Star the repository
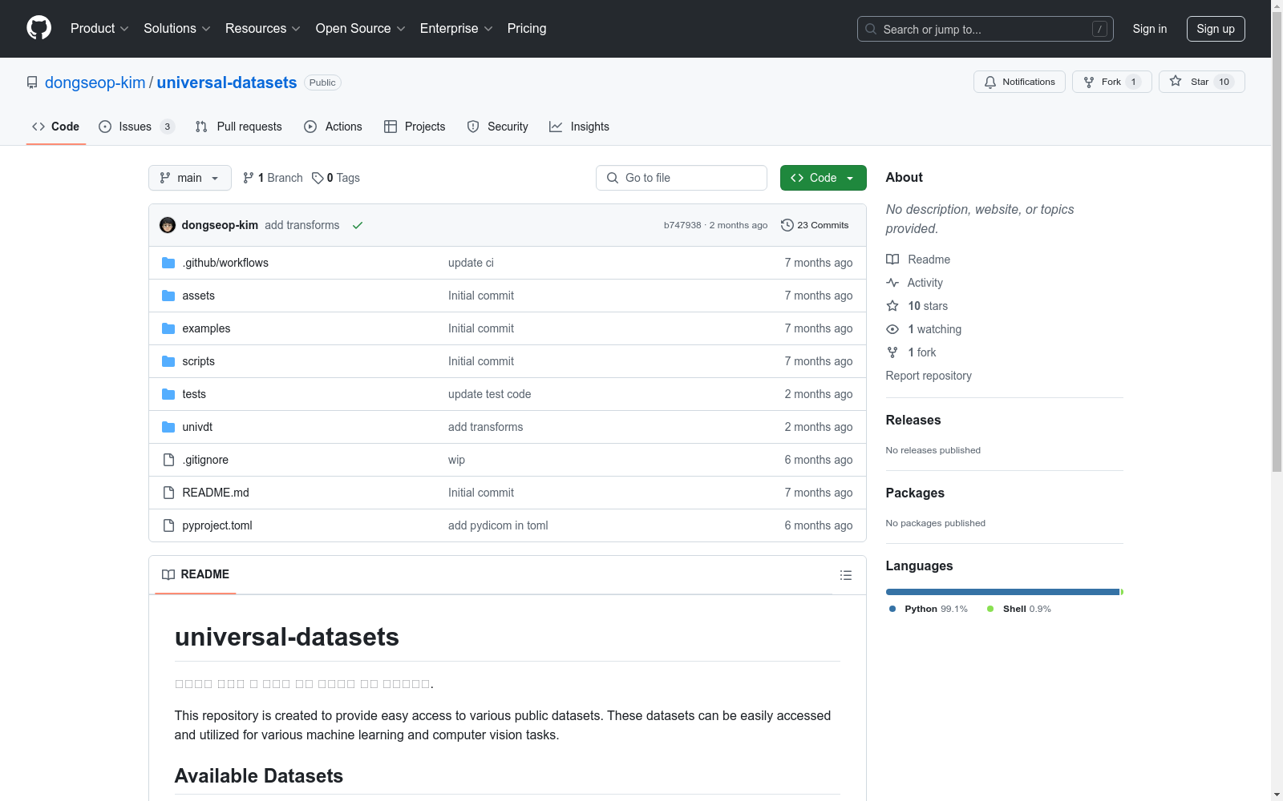Screen dimensions: 1283x801 point(1201,82)
